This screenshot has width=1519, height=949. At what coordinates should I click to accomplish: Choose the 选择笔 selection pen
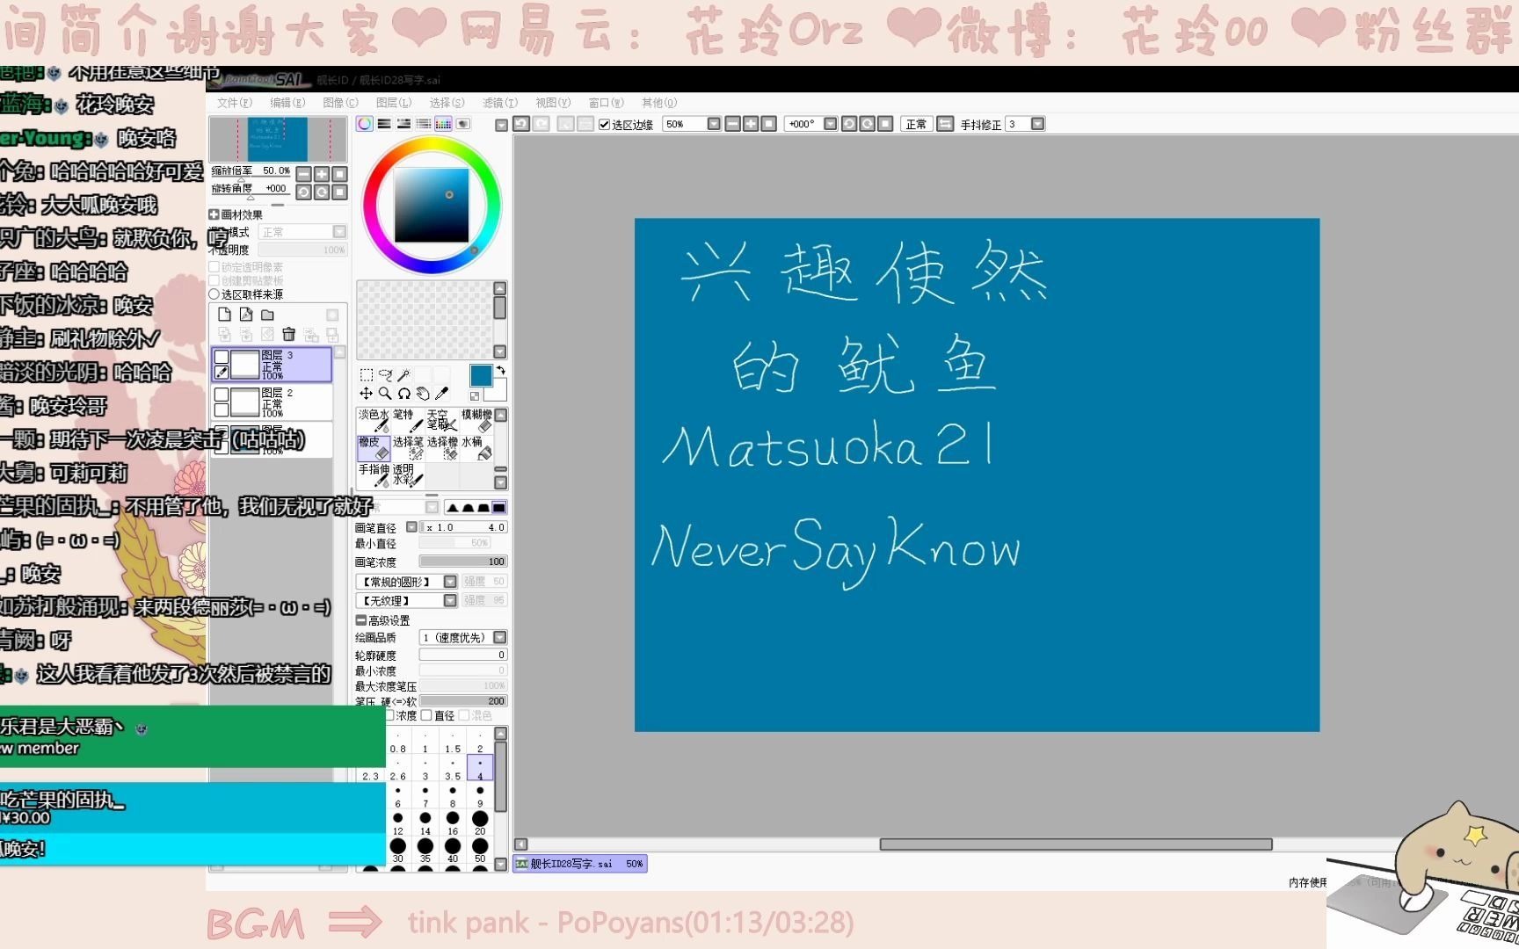tap(408, 448)
